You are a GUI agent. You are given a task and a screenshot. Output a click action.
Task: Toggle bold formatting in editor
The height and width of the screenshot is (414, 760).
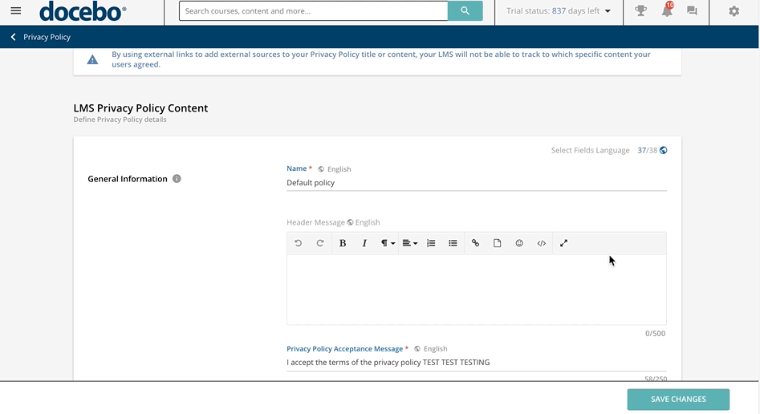(343, 243)
